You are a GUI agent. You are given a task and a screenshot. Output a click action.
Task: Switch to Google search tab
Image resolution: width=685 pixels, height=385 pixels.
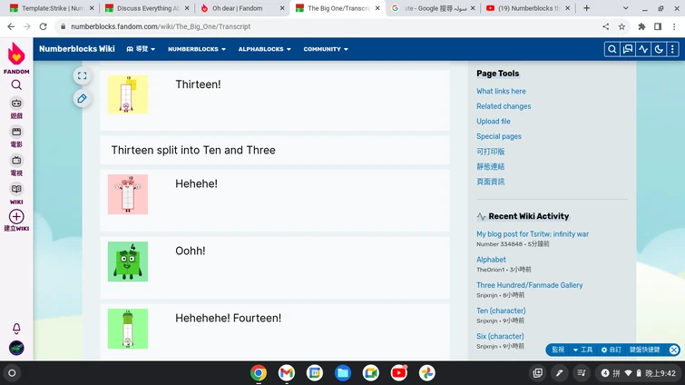433,8
